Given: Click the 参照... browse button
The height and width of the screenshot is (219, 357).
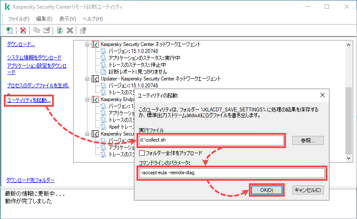Looking at the screenshot, I should [308, 140].
